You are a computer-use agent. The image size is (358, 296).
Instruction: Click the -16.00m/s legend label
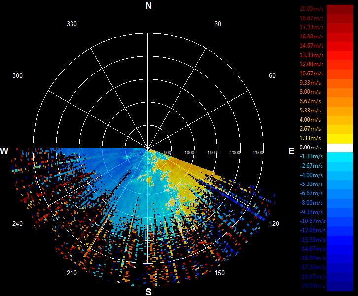(x=313, y=258)
